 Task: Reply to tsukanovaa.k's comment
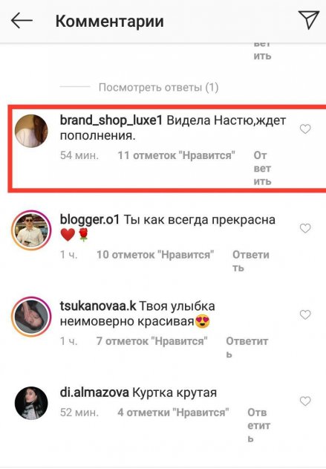247,348
